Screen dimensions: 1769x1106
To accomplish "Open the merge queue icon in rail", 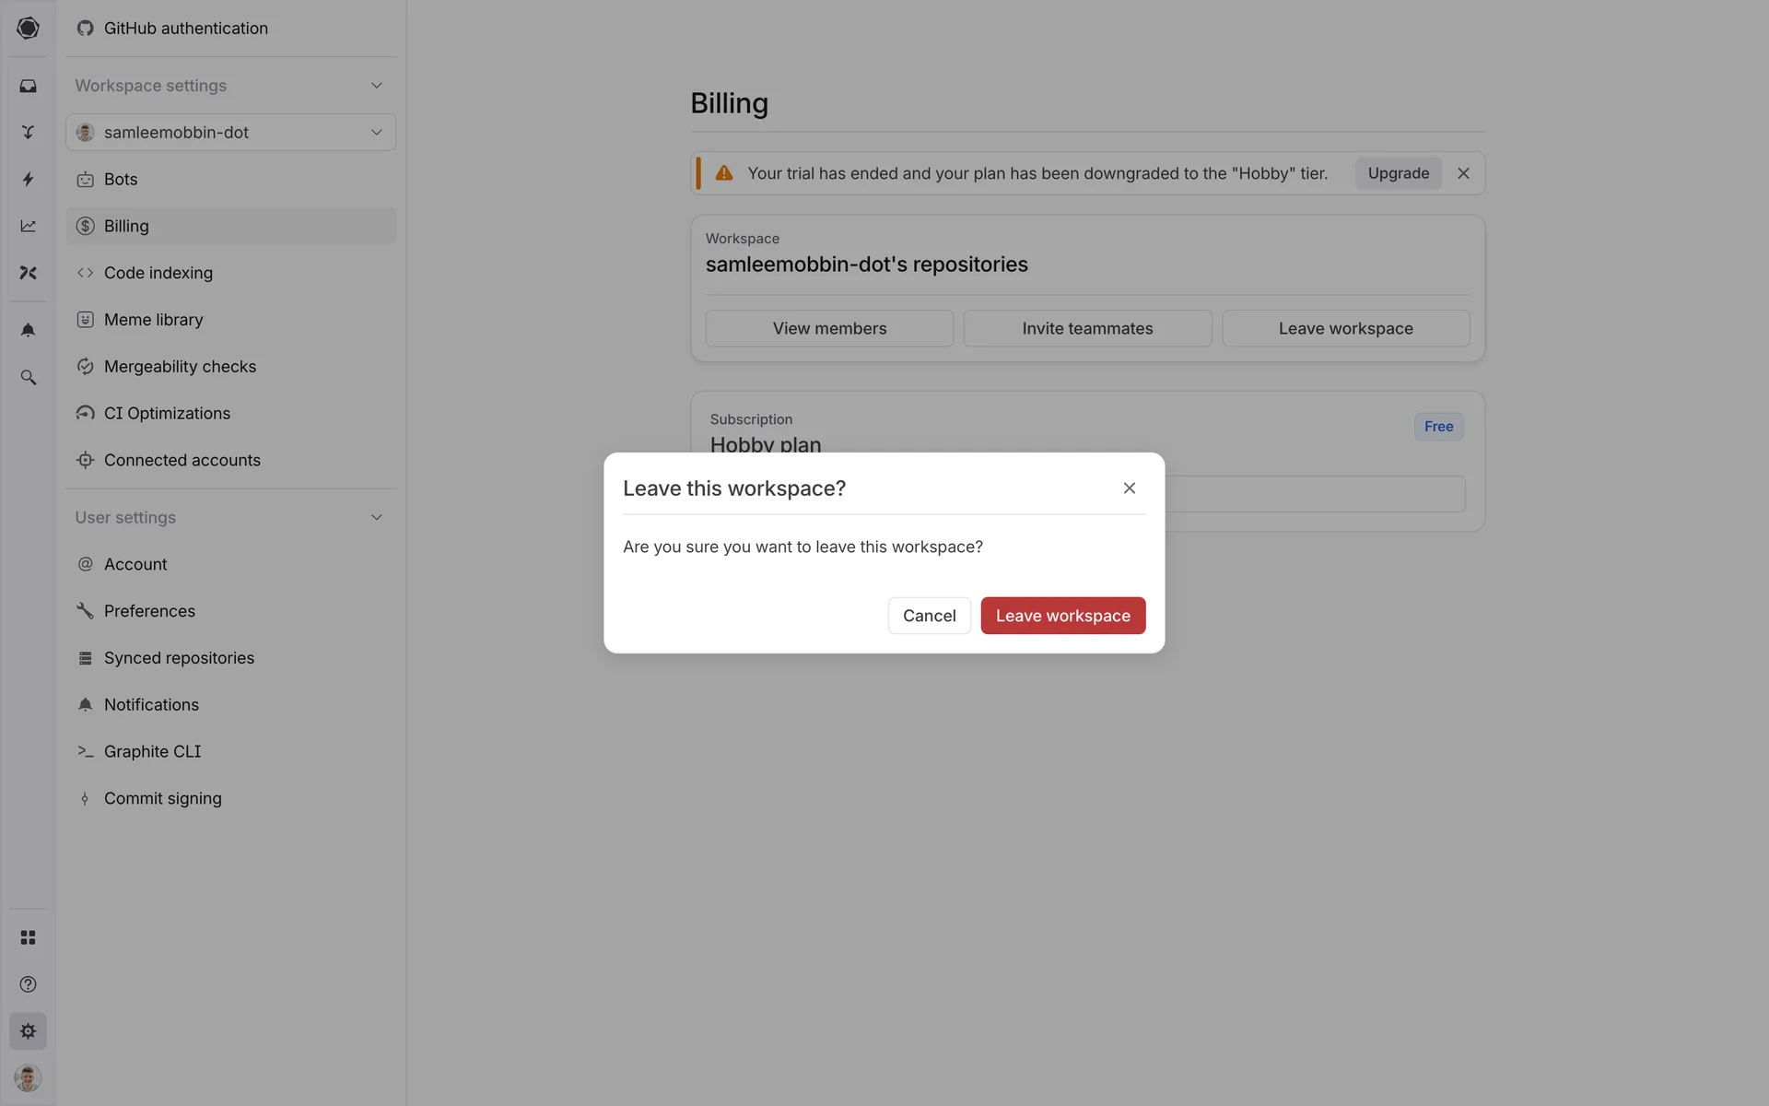I will [28, 133].
